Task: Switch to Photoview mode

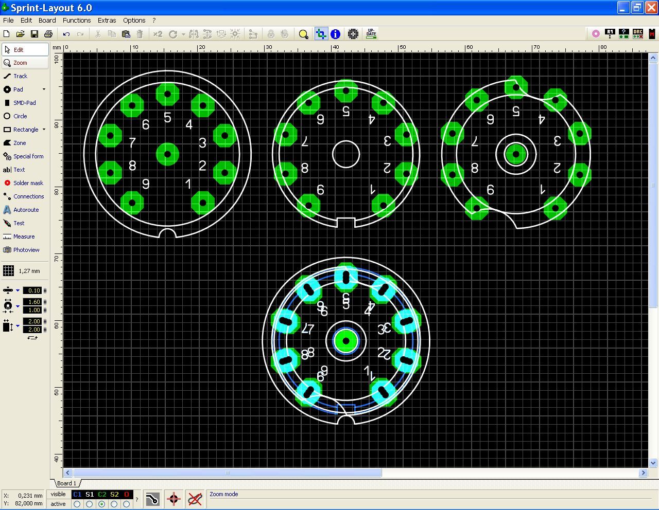Action: [25, 250]
